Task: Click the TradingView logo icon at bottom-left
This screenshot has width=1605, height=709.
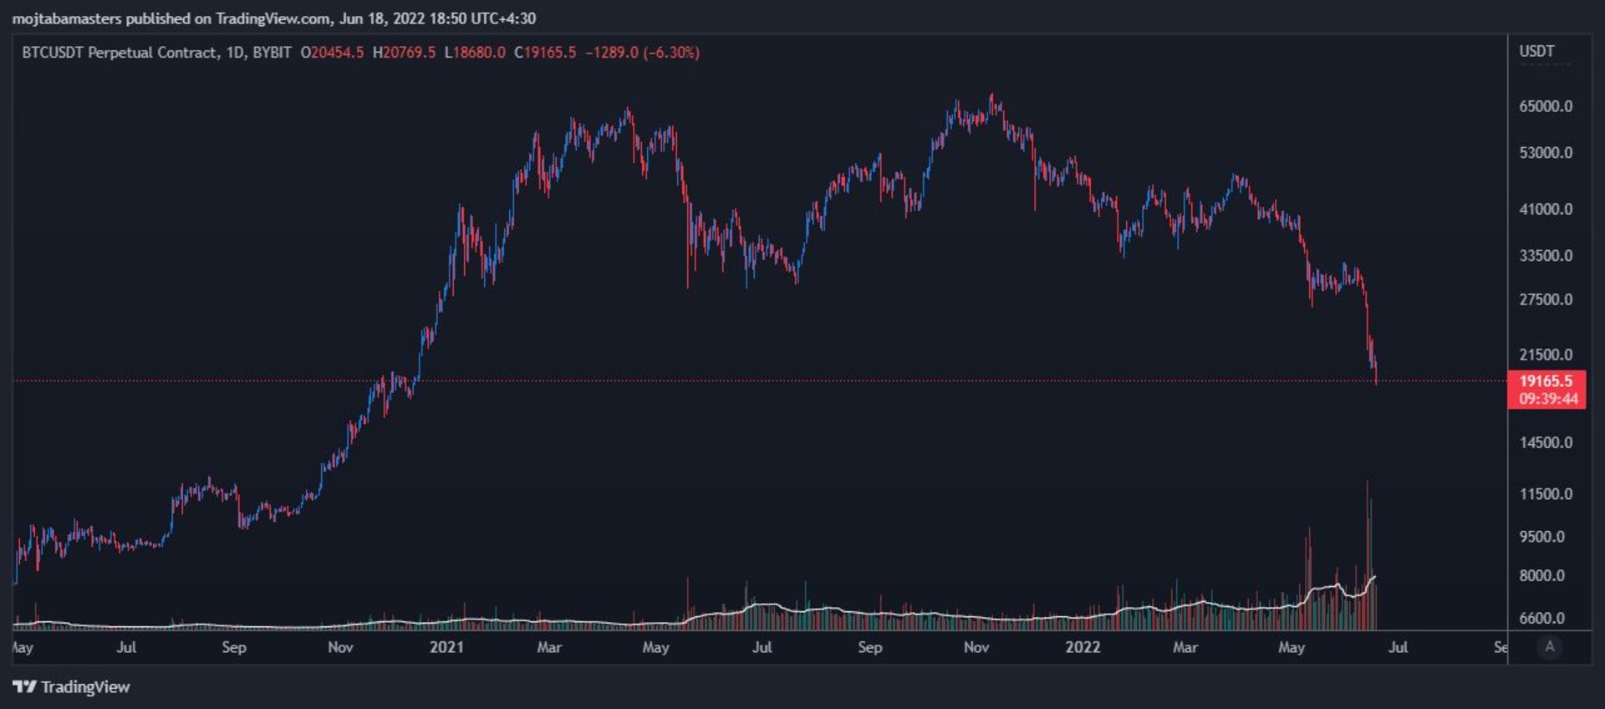Action: pyautogui.click(x=24, y=686)
